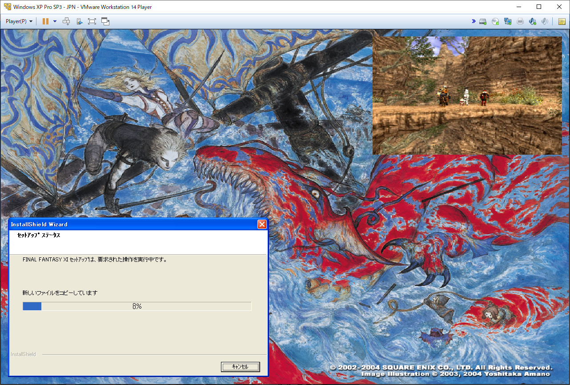This screenshot has height=385, width=570.
Task: Click the InstallShield Wizard title bar
Action: click(x=133, y=224)
